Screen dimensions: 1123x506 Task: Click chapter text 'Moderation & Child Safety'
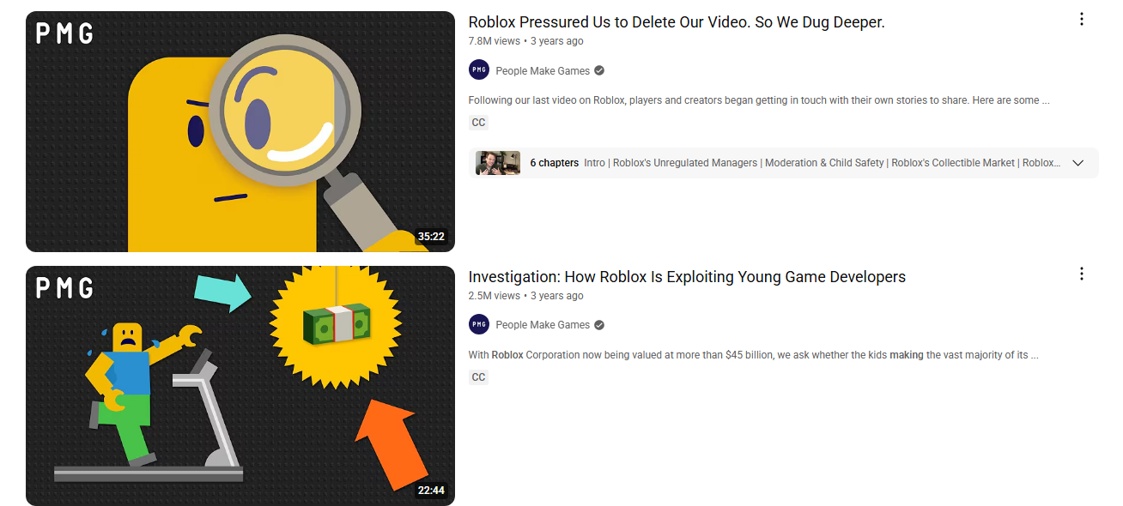[x=824, y=163]
